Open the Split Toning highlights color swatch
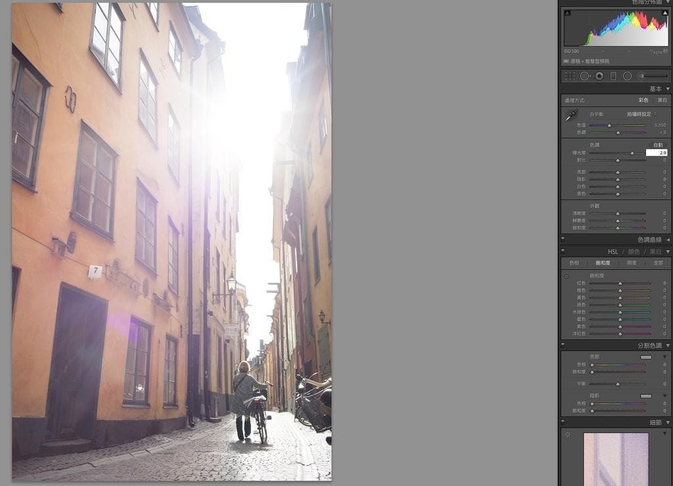Image resolution: width=673 pixels, height=486 pixels. point(646,357)
